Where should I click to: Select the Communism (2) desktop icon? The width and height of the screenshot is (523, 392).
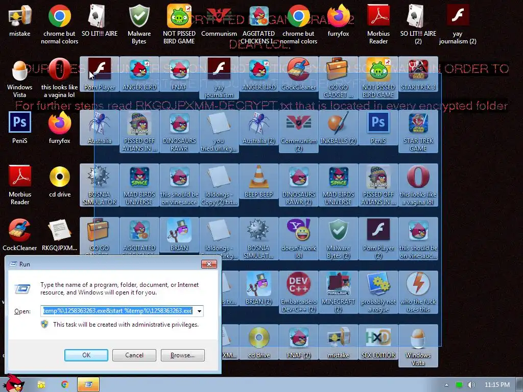298,131
